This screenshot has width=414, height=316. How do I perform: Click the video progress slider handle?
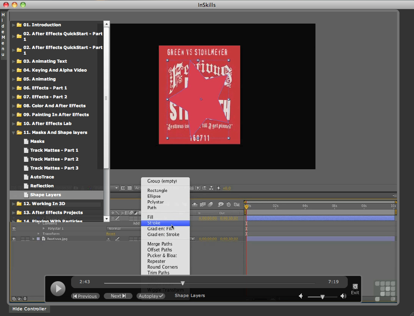183,283
